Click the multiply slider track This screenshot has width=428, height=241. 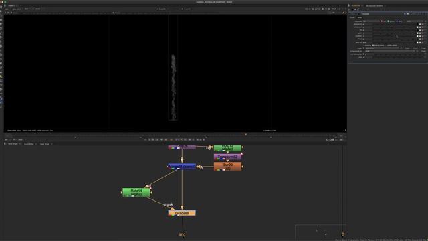click(395, 36)
